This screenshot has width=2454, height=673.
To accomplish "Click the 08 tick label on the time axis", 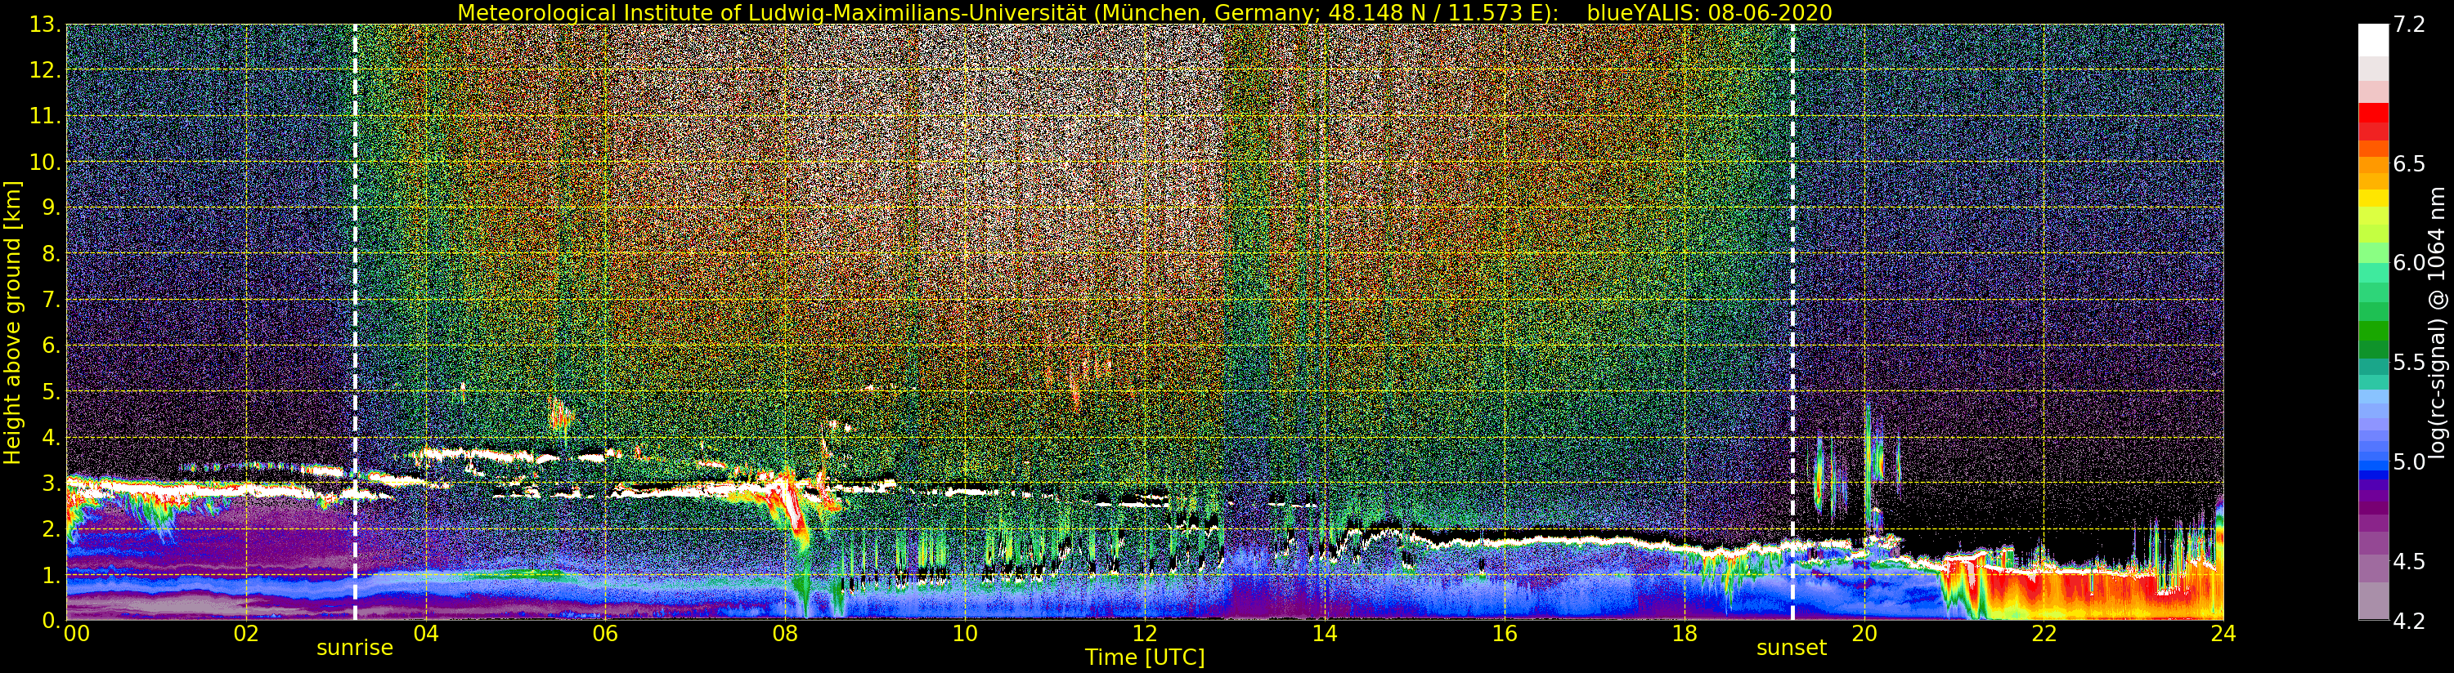I will click(x=784, y=634).
